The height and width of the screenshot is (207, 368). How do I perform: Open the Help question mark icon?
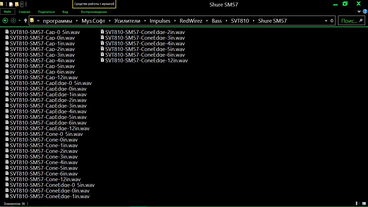[365, 11]
